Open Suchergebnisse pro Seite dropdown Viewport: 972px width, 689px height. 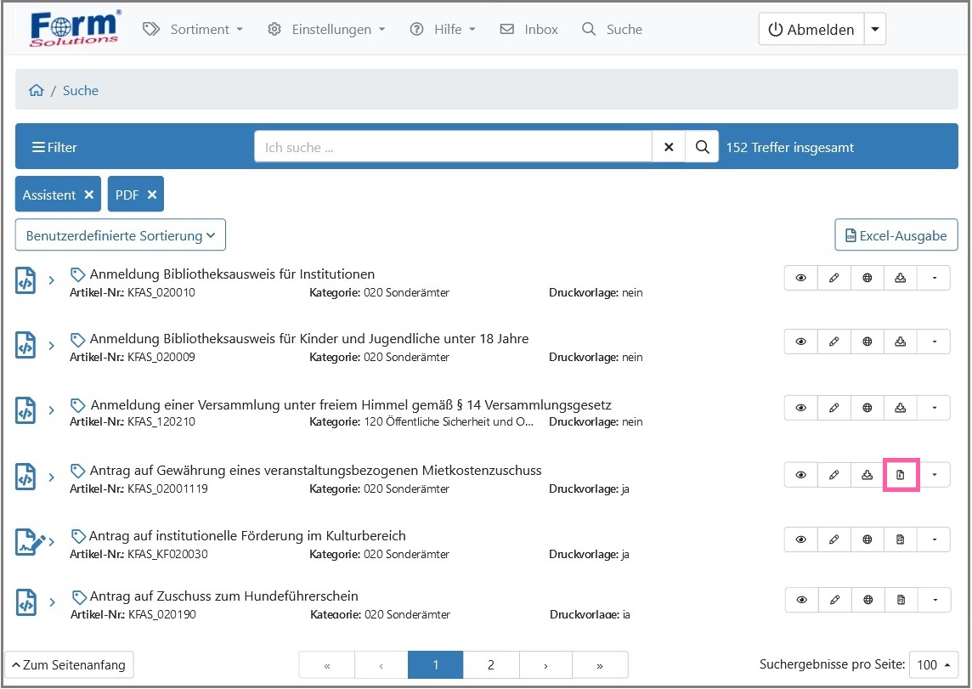(x=933, y=664)
